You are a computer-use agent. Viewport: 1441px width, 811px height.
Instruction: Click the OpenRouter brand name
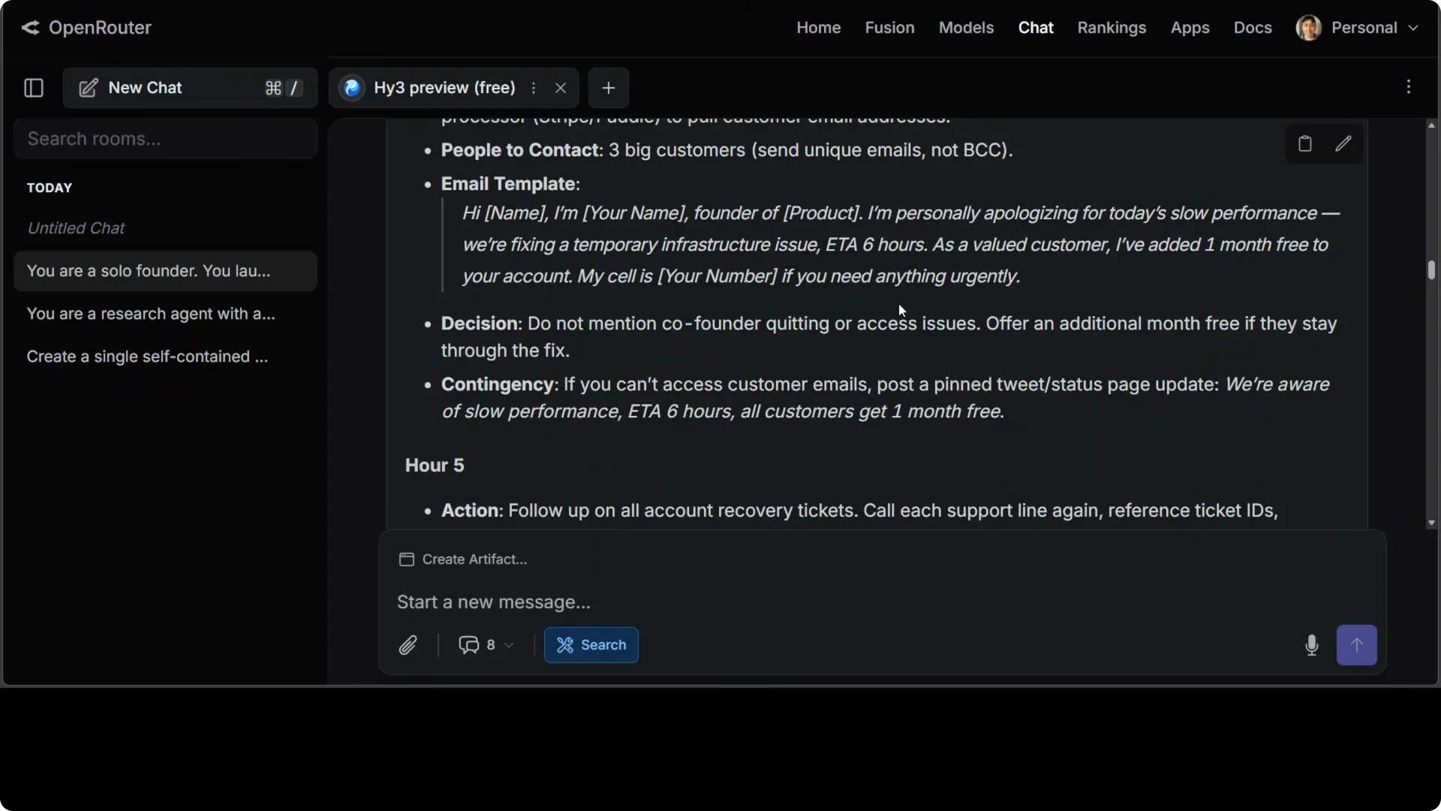tap(100, 28)
